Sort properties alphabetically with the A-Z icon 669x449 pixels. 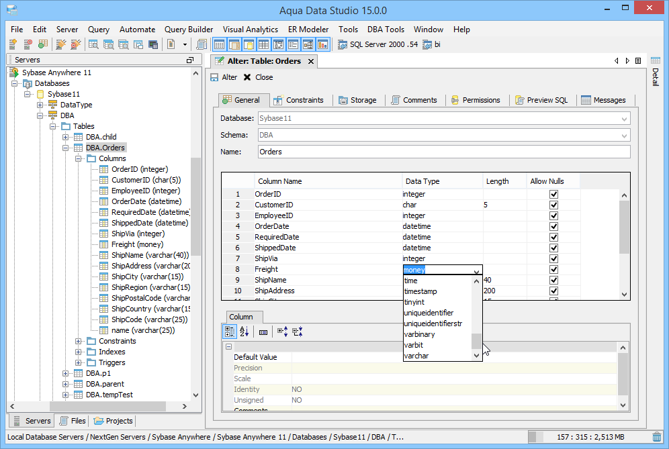point(244,332)
